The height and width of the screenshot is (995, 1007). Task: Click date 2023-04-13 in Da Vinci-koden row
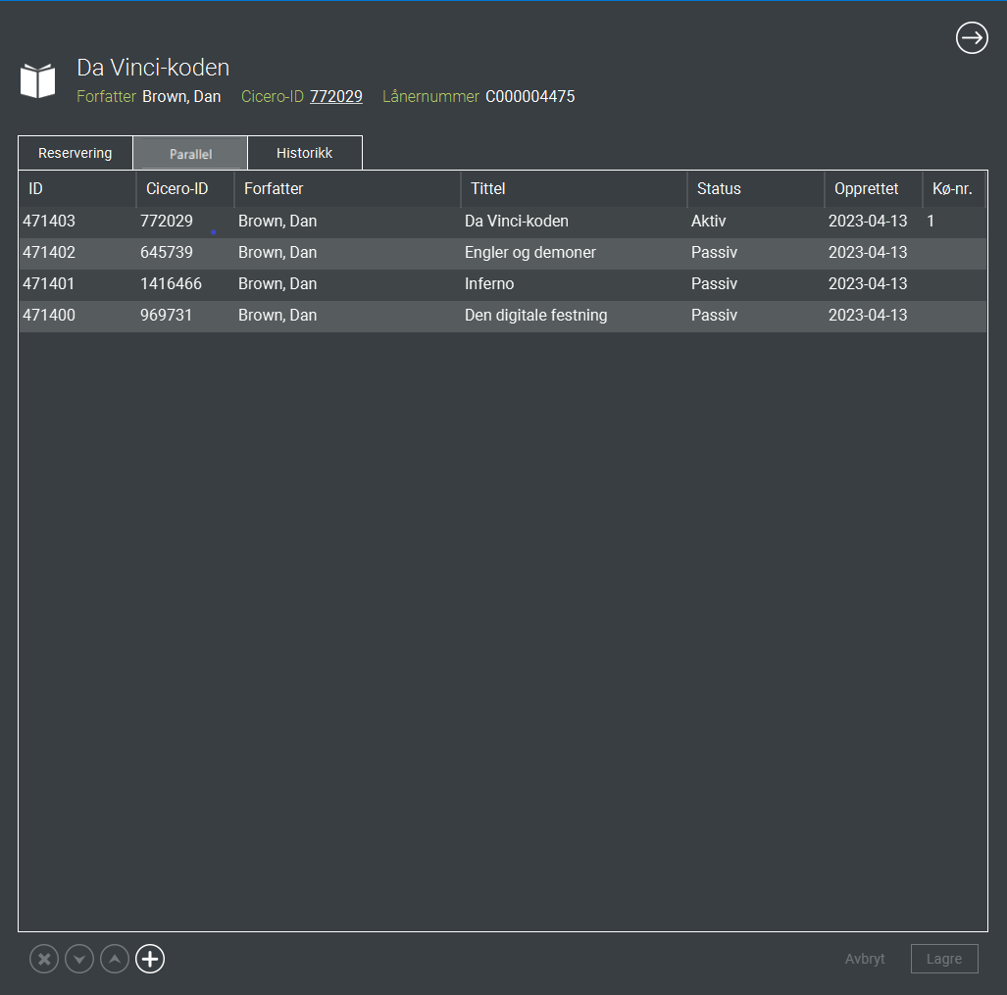click(x=868, y=221)
